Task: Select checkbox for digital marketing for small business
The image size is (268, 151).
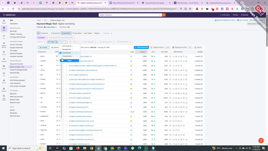Action: point(66,70)
